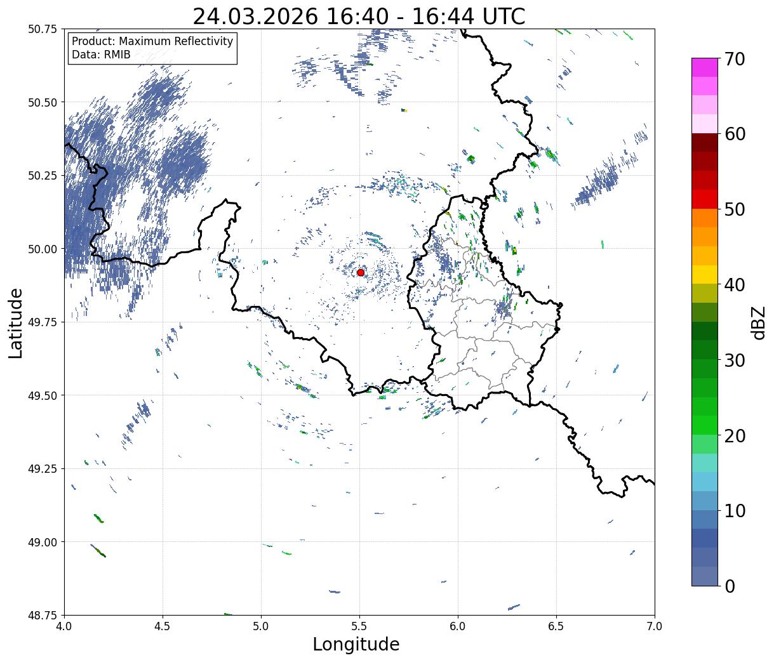Click the Latitude axis label
The width and height of the screenshot is (774, 660).
click(x=16, y=322)
